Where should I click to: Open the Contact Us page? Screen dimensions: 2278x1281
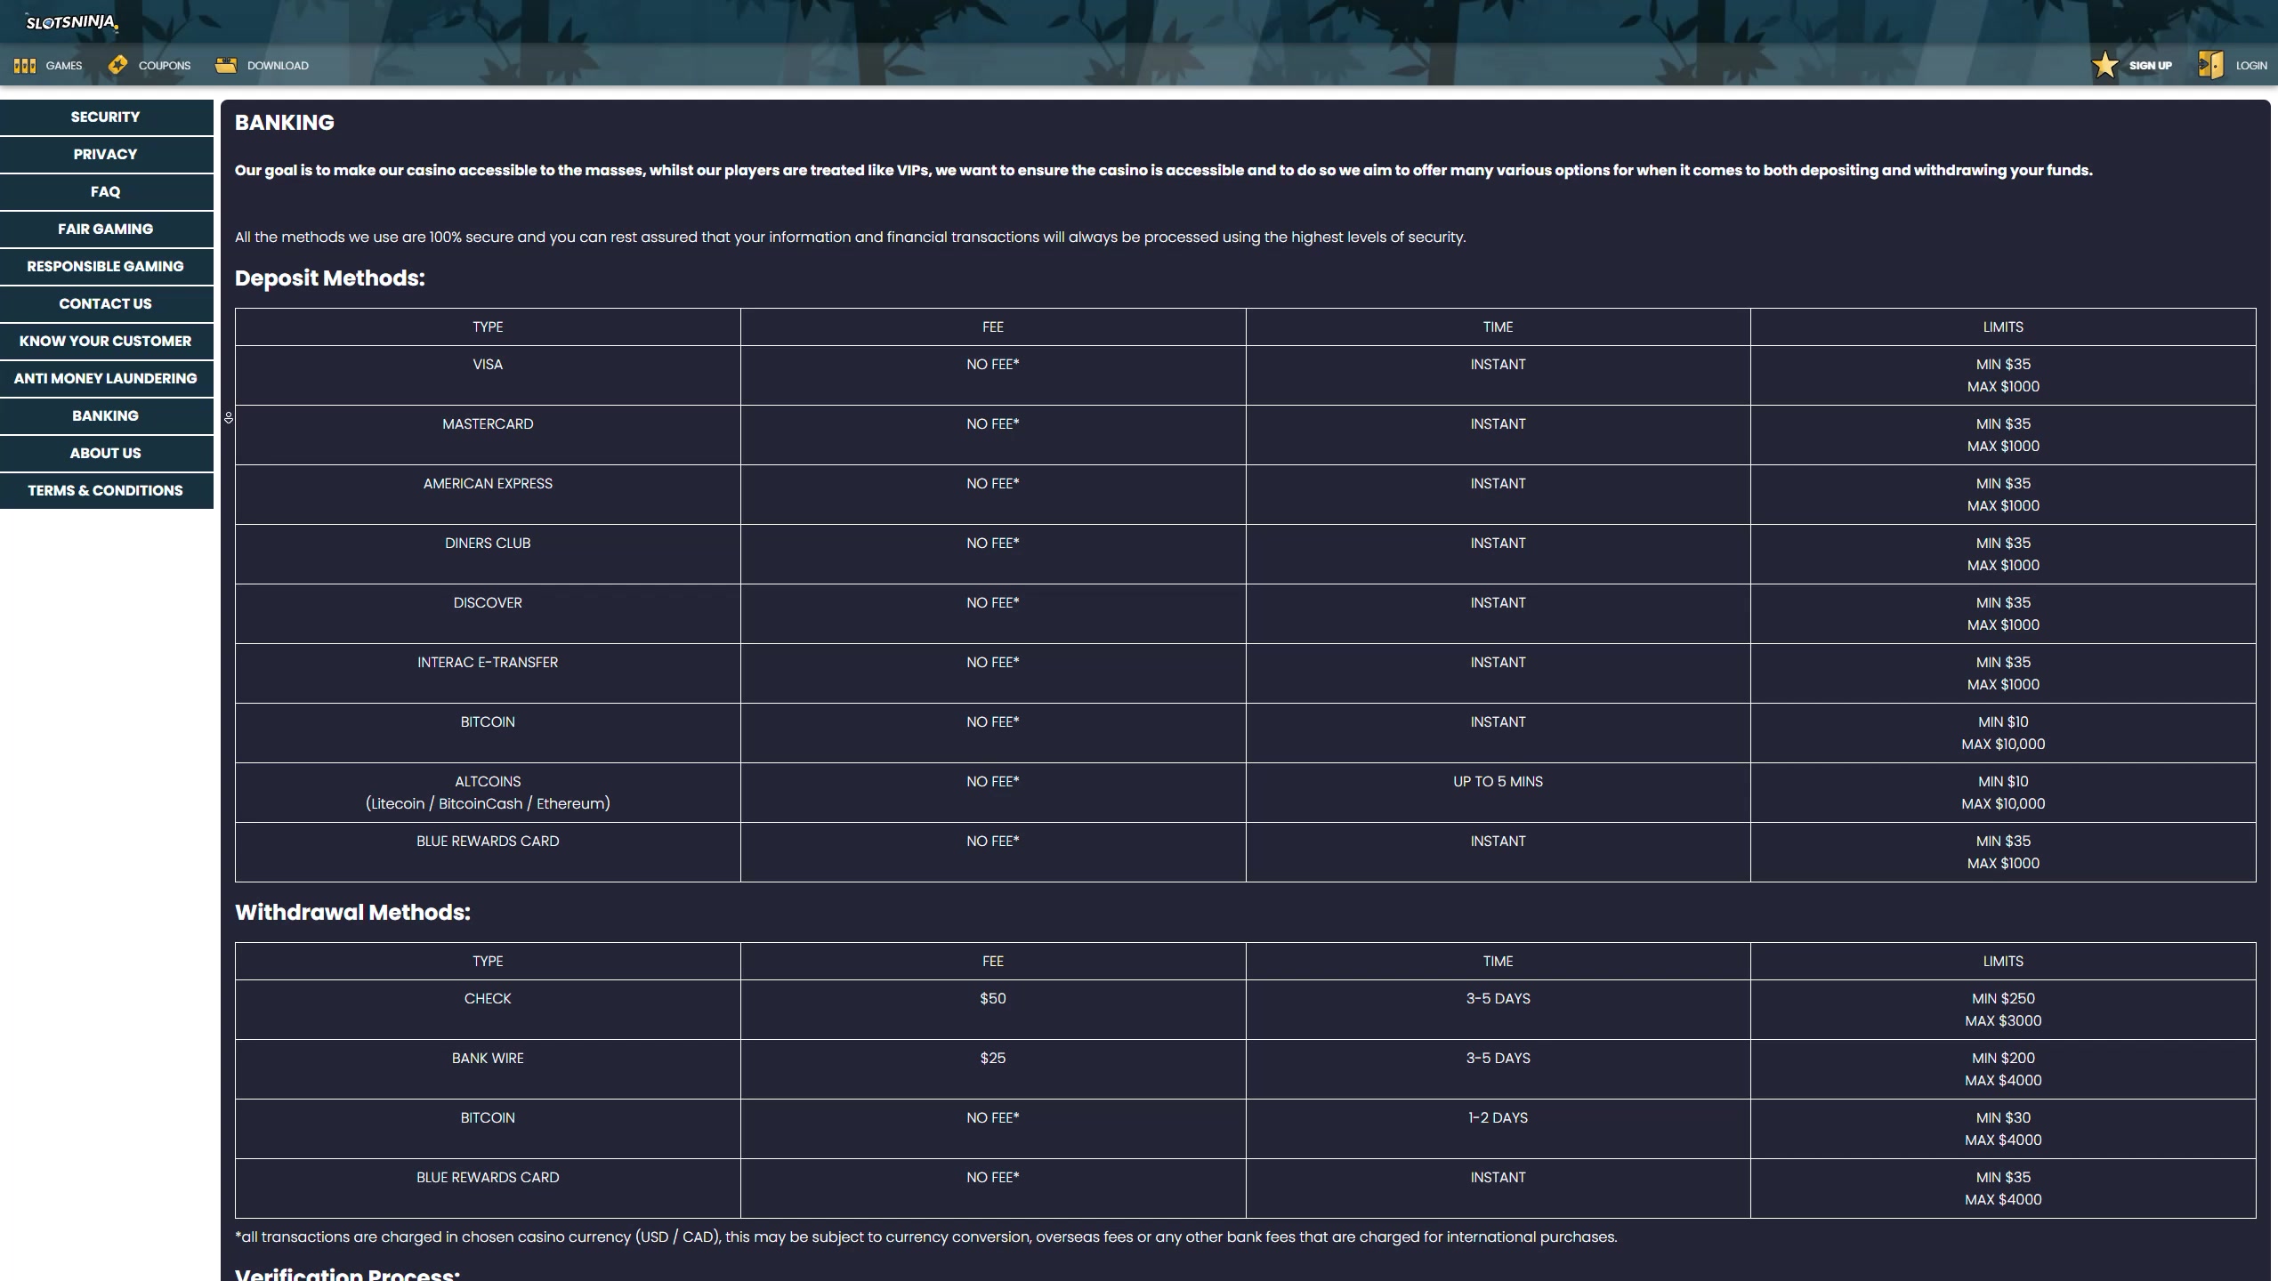click(x=105, y=303)
